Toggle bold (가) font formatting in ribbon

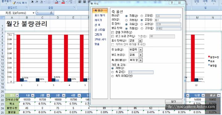coord(32,2)
